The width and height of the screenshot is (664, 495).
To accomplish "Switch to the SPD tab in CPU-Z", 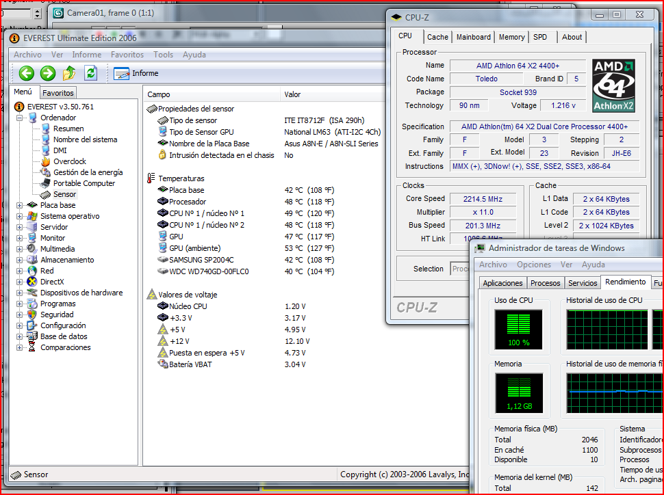I will (x=540, y=37).
